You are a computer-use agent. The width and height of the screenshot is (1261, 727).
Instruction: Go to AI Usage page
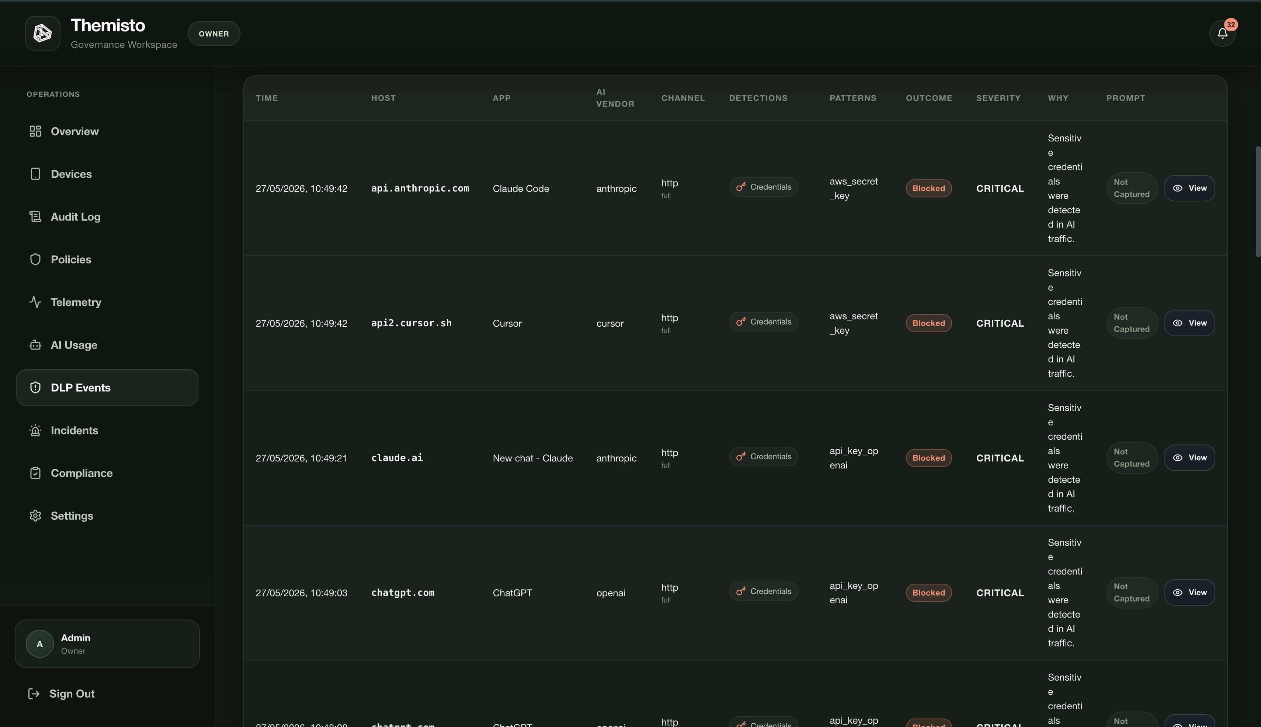pyautogui.click(x=107, y=345)
